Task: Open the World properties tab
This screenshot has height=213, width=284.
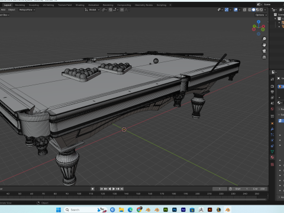Action: point(272,109)
